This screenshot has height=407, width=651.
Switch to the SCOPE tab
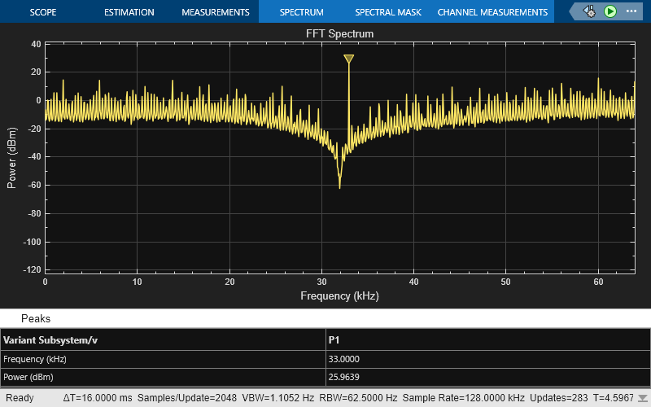(x=42, y=12)
